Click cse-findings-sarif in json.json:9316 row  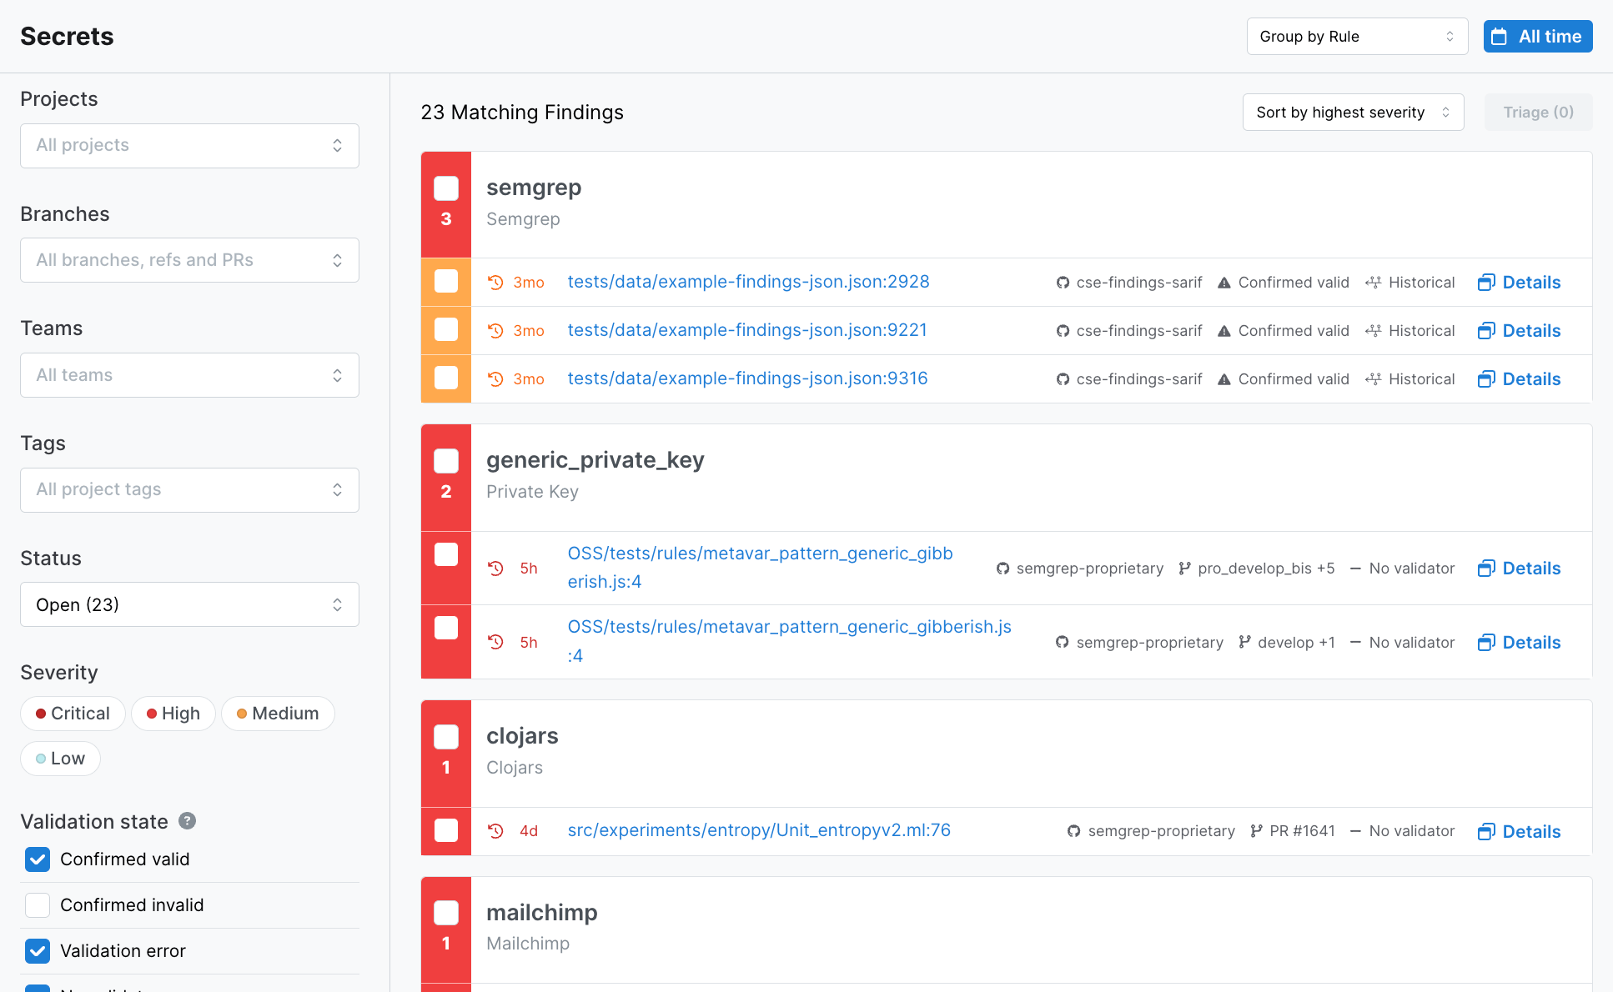[1139, 379]
